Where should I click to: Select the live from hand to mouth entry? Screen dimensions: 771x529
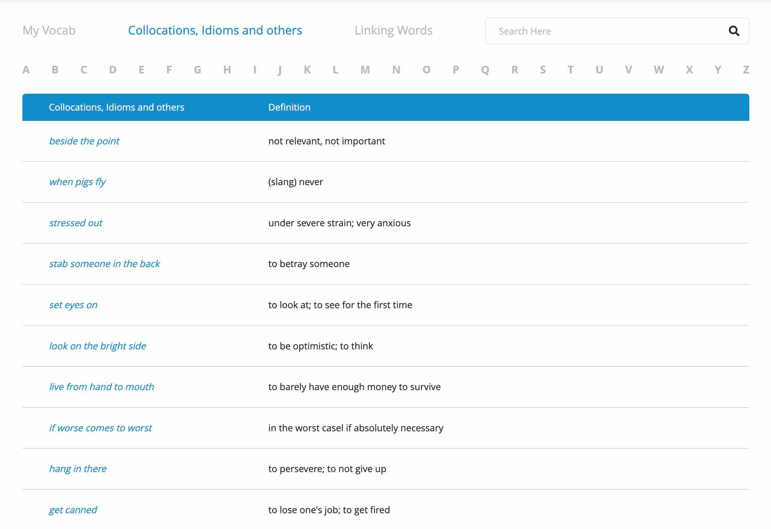(101, 386)
